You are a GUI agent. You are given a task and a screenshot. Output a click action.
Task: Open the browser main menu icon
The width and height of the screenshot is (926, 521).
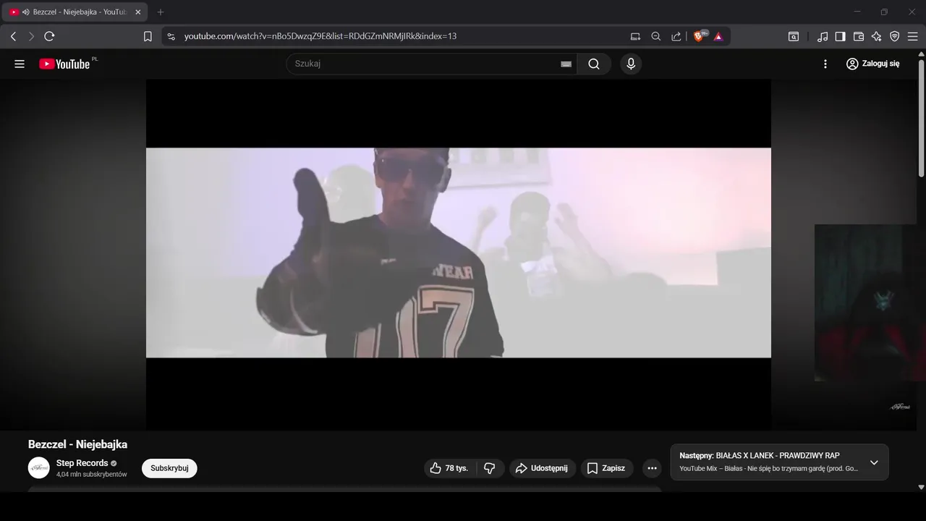tap(913, 36)
